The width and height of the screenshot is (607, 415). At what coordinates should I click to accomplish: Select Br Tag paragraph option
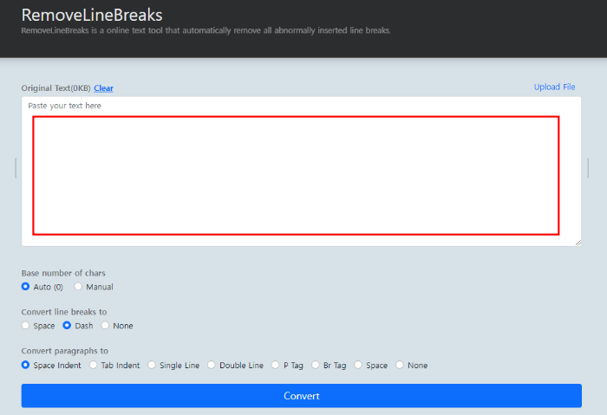tap(316, 365)
